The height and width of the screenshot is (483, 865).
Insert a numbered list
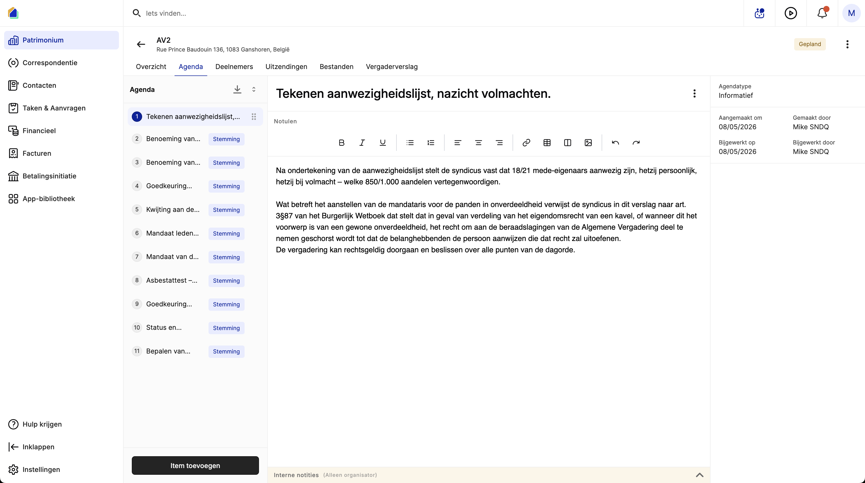pos(431,143)
